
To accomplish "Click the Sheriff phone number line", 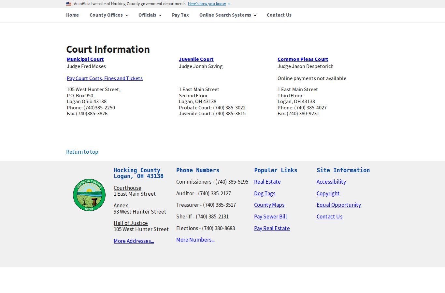I will pyautogui.click(x=203, y=216).
